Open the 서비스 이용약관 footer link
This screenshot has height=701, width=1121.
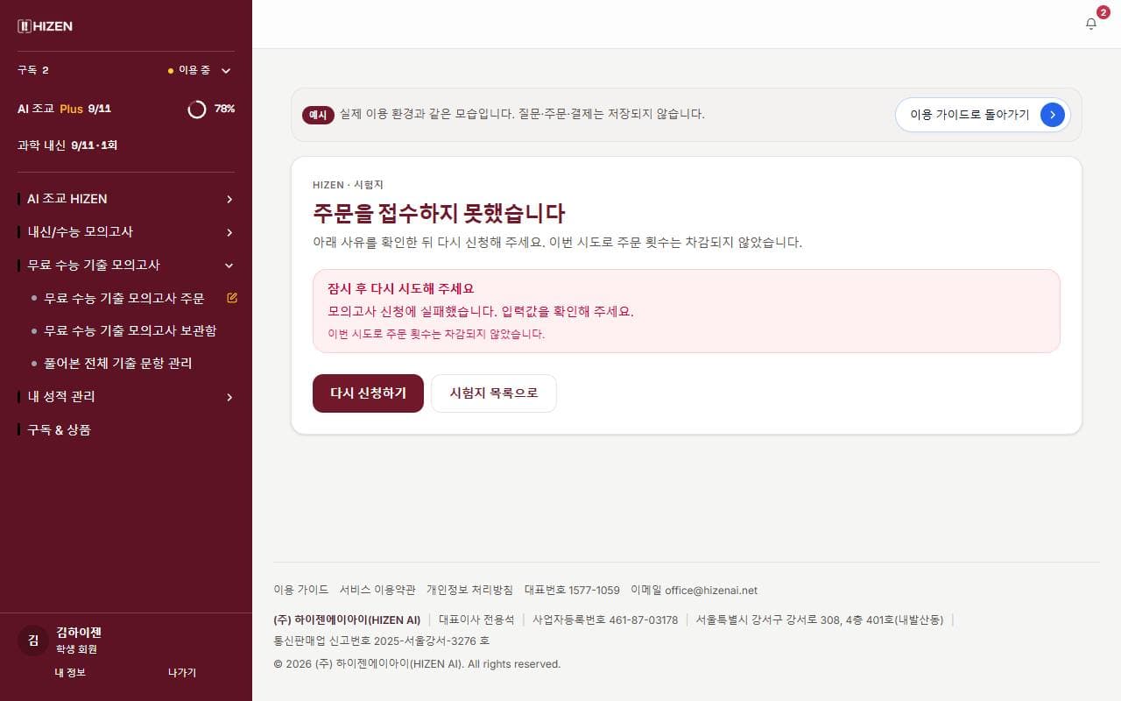click(x=377, y=590)
